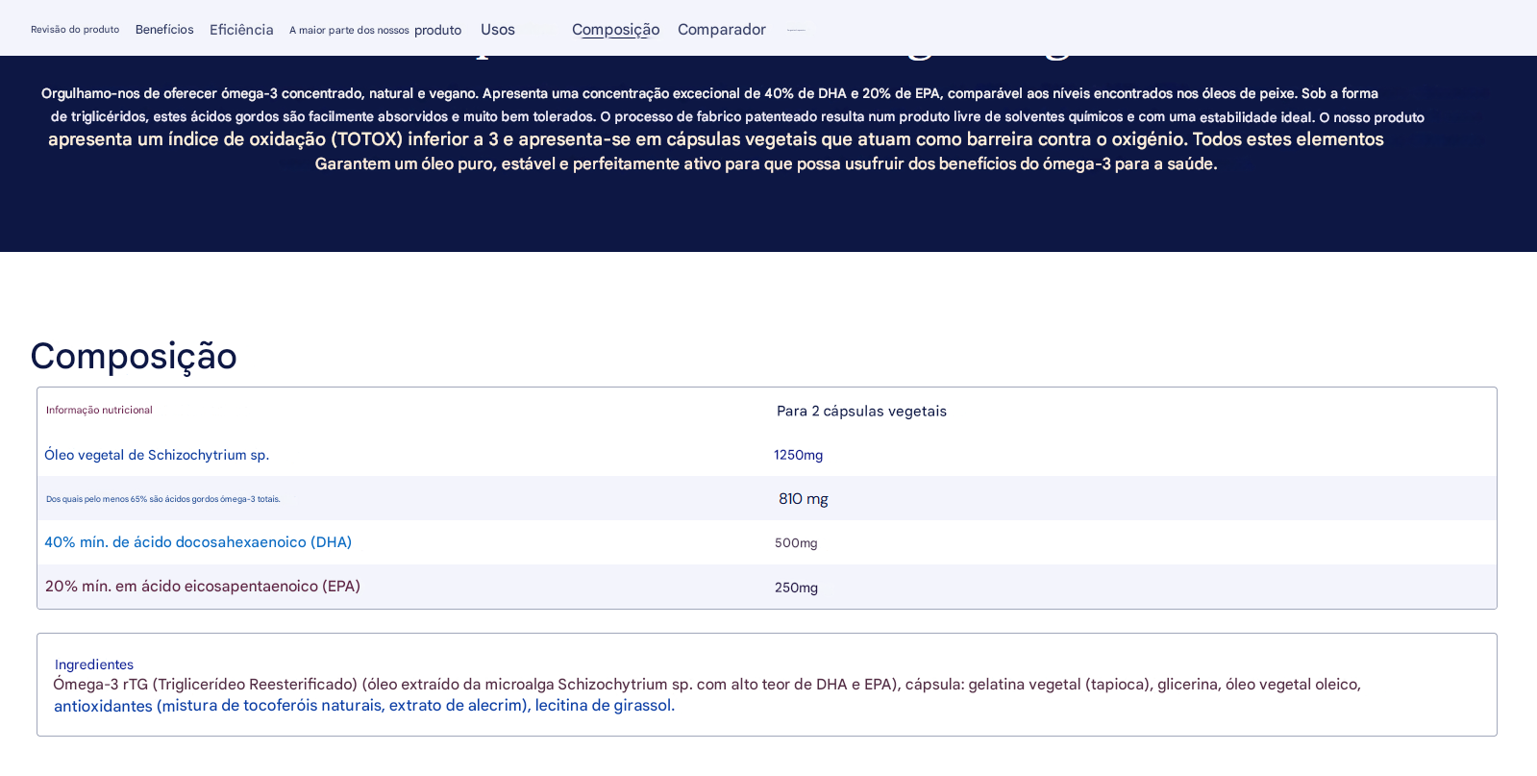Select the 20% mín. EPA row label
Screen dimensions: 1537x776
203,587
